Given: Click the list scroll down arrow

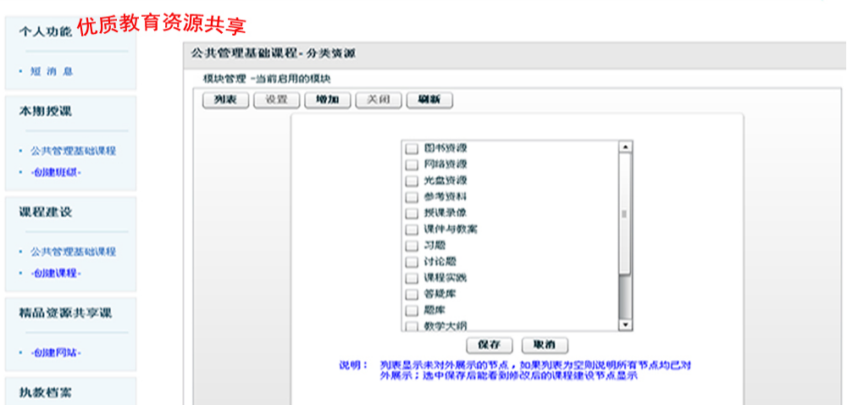Looking at the screenshot, I should coord(625,325).
